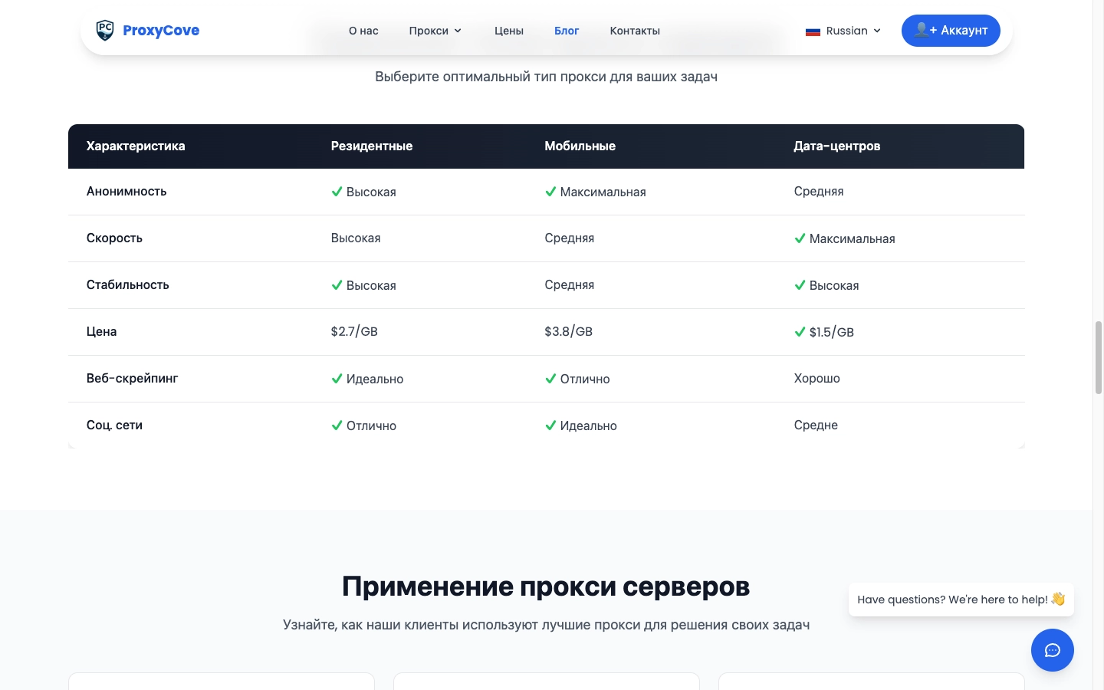
Task: Open the Russian language selector
Action: point(843,31)
